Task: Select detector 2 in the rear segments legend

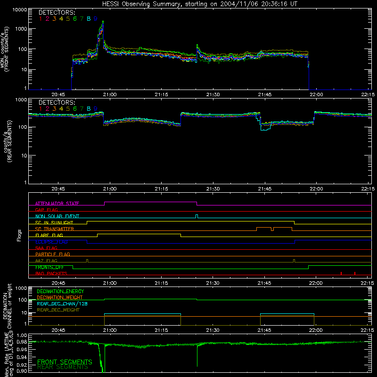Action: [x=48, y=109]
